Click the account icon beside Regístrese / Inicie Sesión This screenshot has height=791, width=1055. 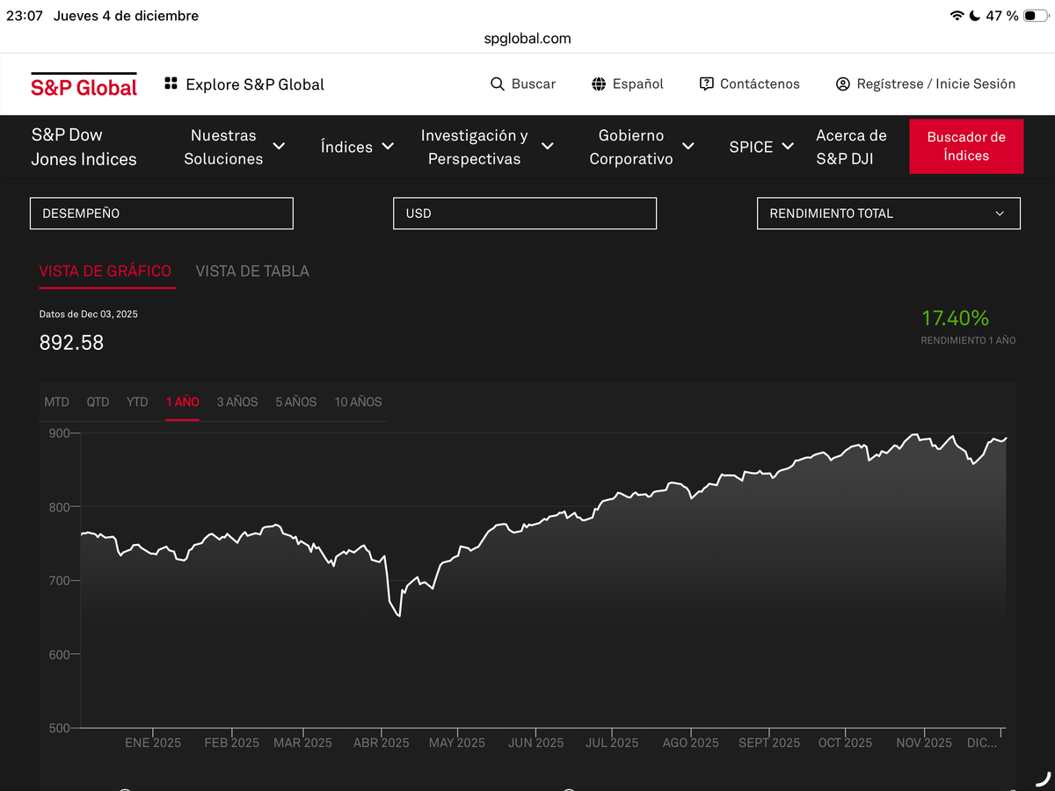click(841, 83)
